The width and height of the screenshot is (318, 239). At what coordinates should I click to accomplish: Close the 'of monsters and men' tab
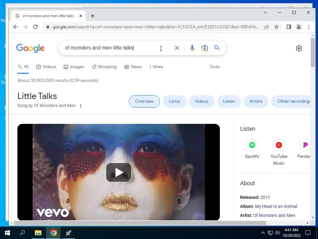pyautogui.click(x=81, y=16)
